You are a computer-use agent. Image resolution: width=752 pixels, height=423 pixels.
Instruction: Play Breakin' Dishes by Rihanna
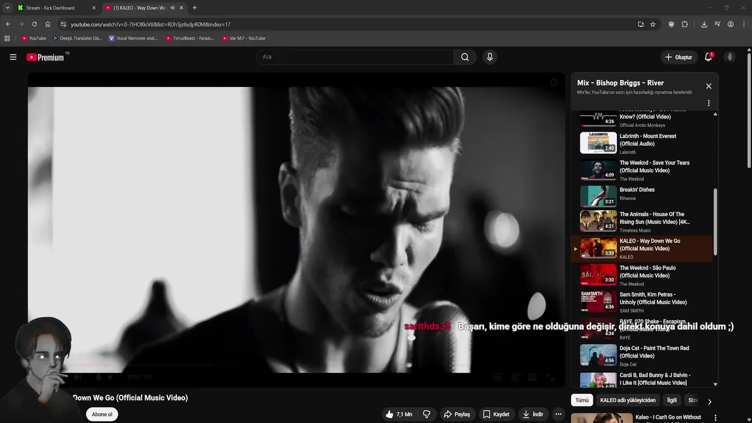click(643, 196)
